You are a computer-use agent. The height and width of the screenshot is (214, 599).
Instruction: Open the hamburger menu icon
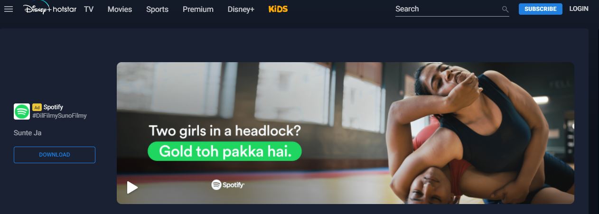click(9, 9)
